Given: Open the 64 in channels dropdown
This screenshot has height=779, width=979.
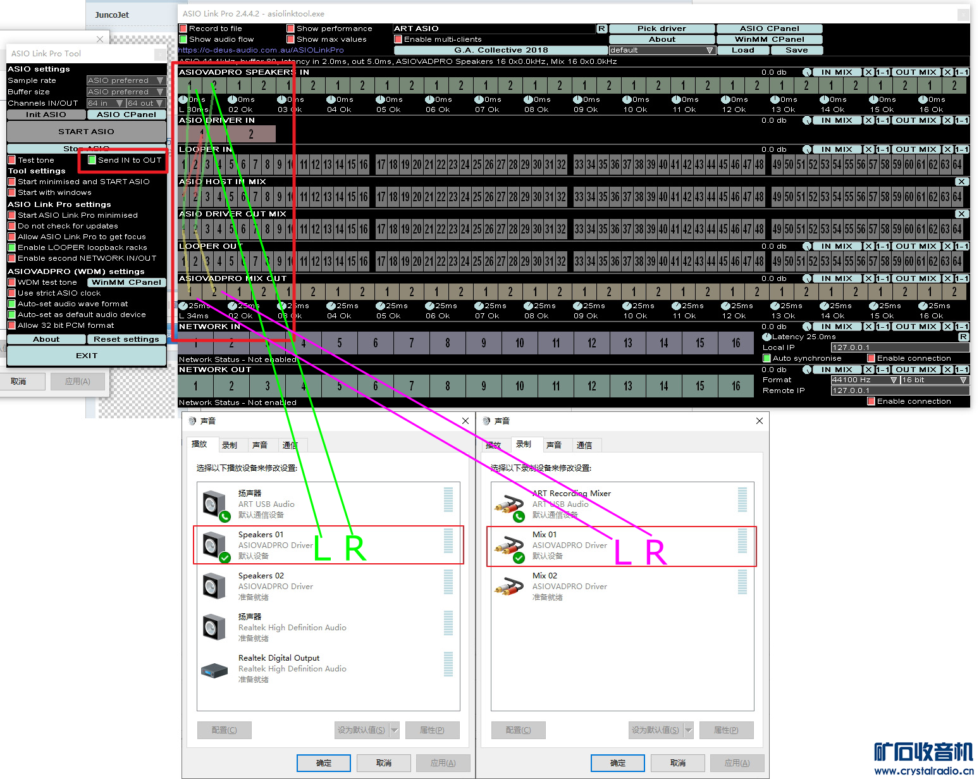Looking at the screenshot, I should click(x=106, y=103).
